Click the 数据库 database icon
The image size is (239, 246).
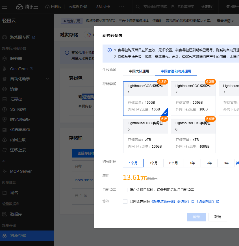[5, 214]
